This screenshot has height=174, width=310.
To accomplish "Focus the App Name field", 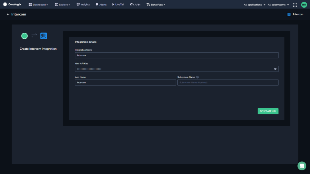I will 125,82.
